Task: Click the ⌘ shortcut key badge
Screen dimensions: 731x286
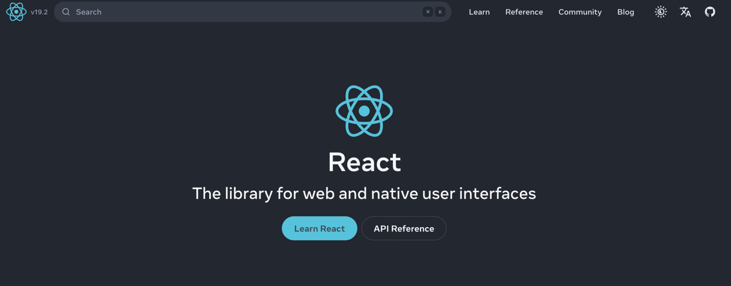Action: (x=428, y=12)
